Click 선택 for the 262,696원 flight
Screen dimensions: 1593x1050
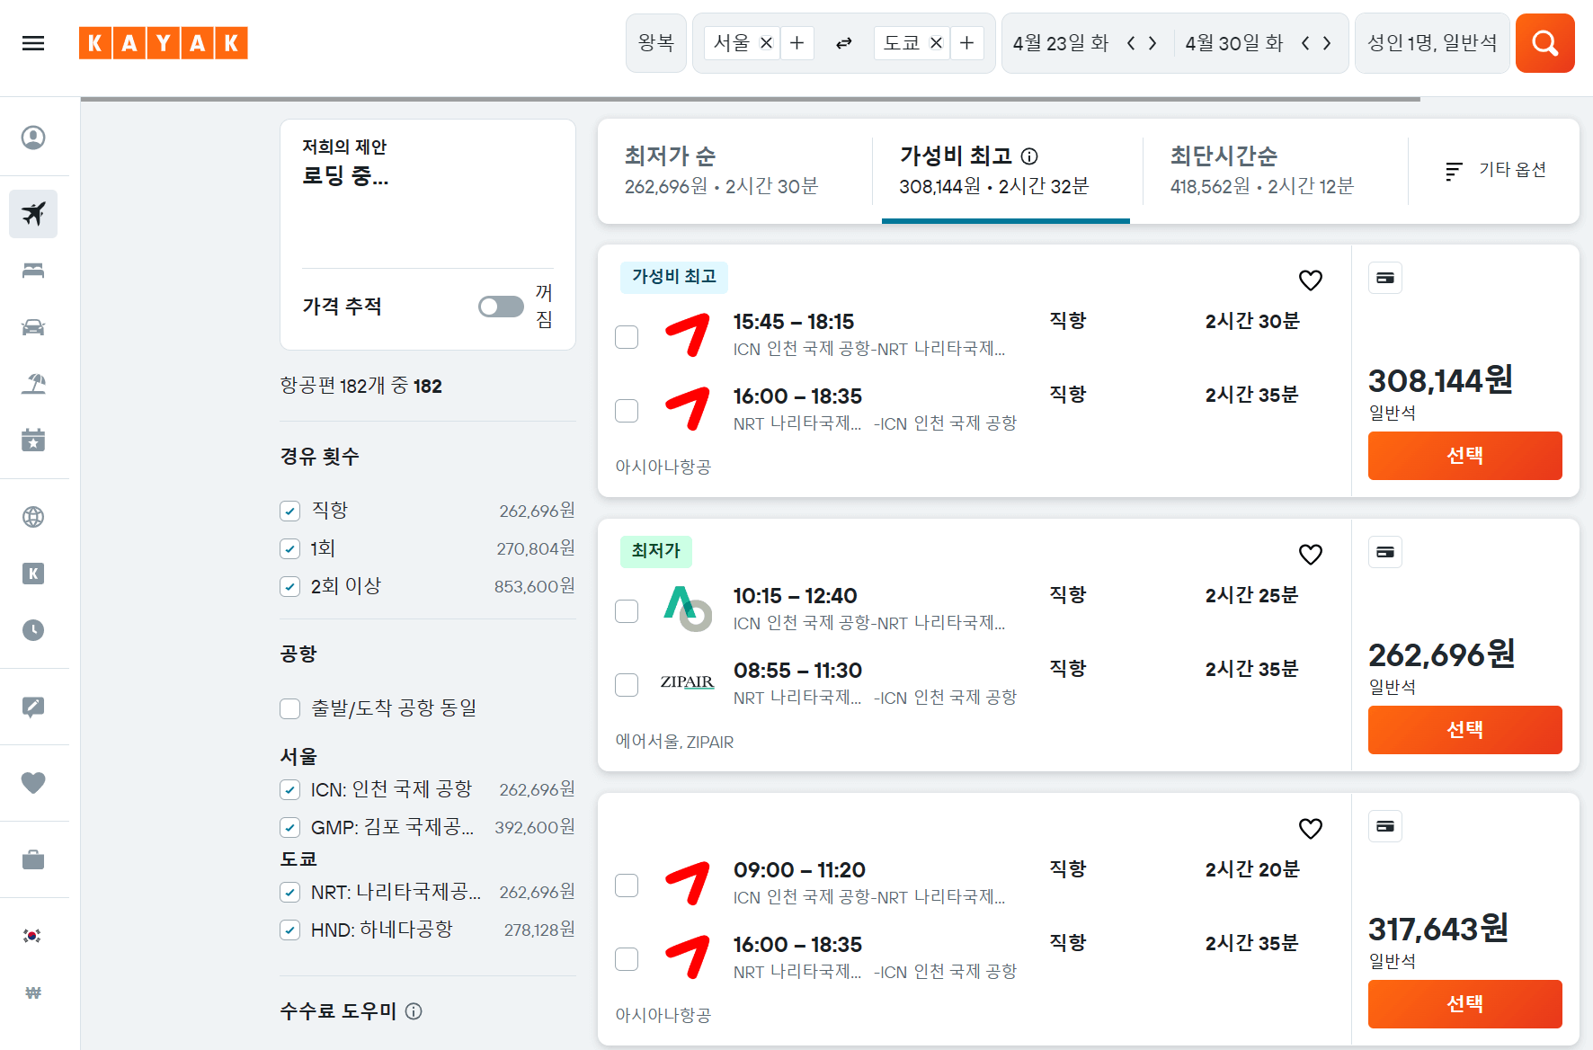pos(1464,730)
